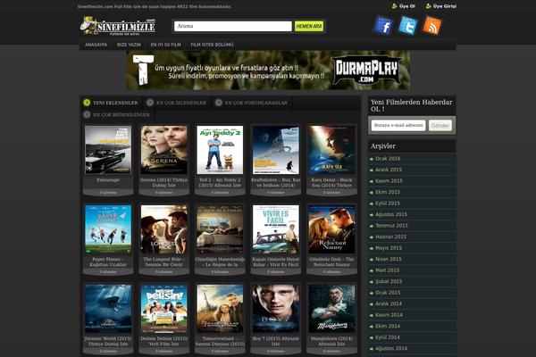Open the EN İYİ 50 FİLM menu item
The image size is (536, 357).
coord(165,45)
